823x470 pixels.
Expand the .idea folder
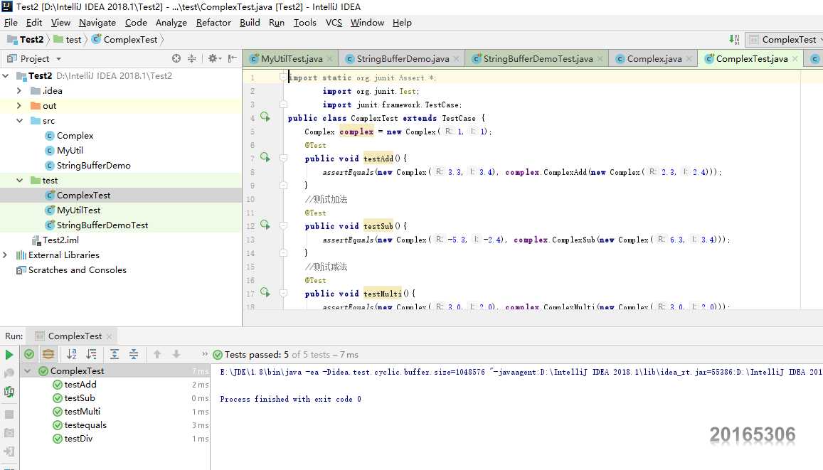click(x=20, y=91)
